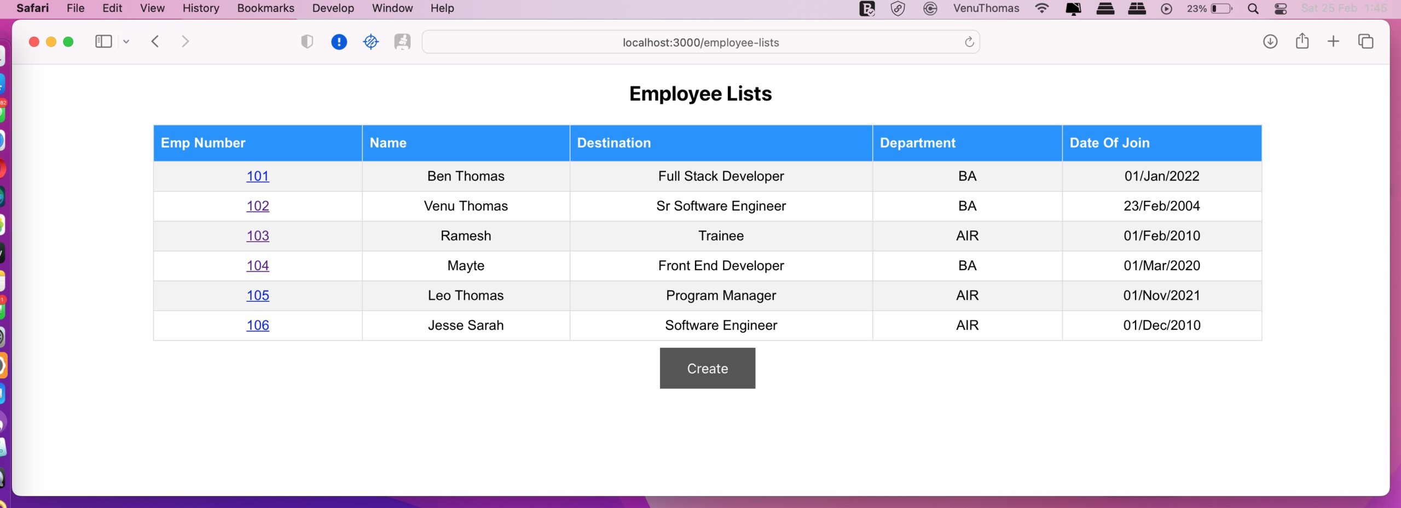
Task: Open employee 105 link
Action: tap(258, 295)
